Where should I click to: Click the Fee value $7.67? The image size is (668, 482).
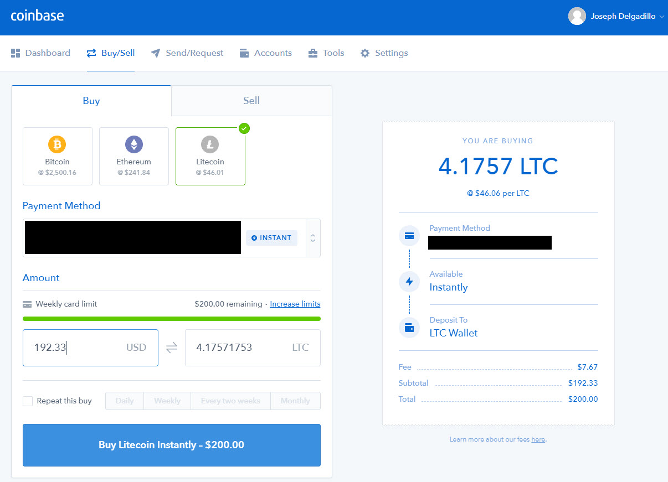point(587,367)
